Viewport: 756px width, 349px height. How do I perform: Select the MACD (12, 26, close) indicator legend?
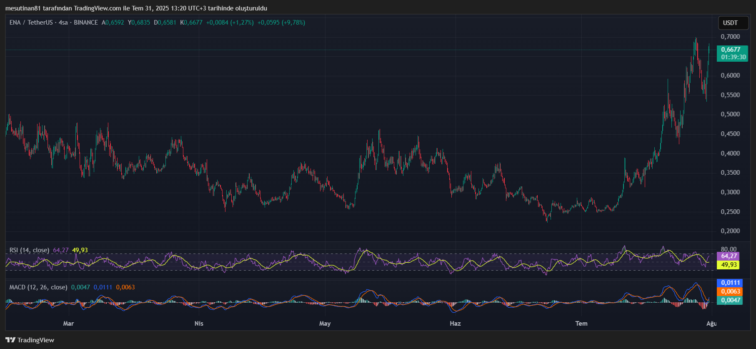(x=38, y=287)
